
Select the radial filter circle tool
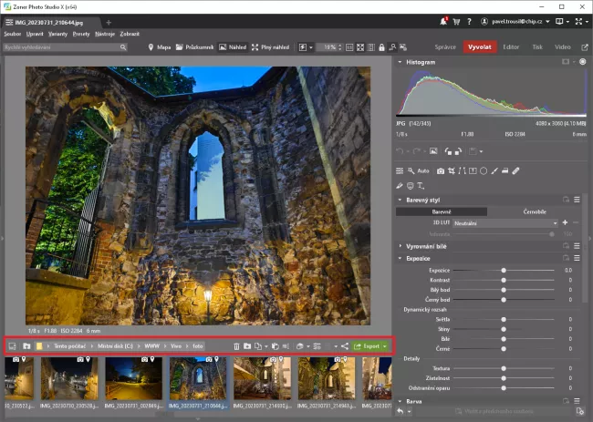(x=484, y=170)
